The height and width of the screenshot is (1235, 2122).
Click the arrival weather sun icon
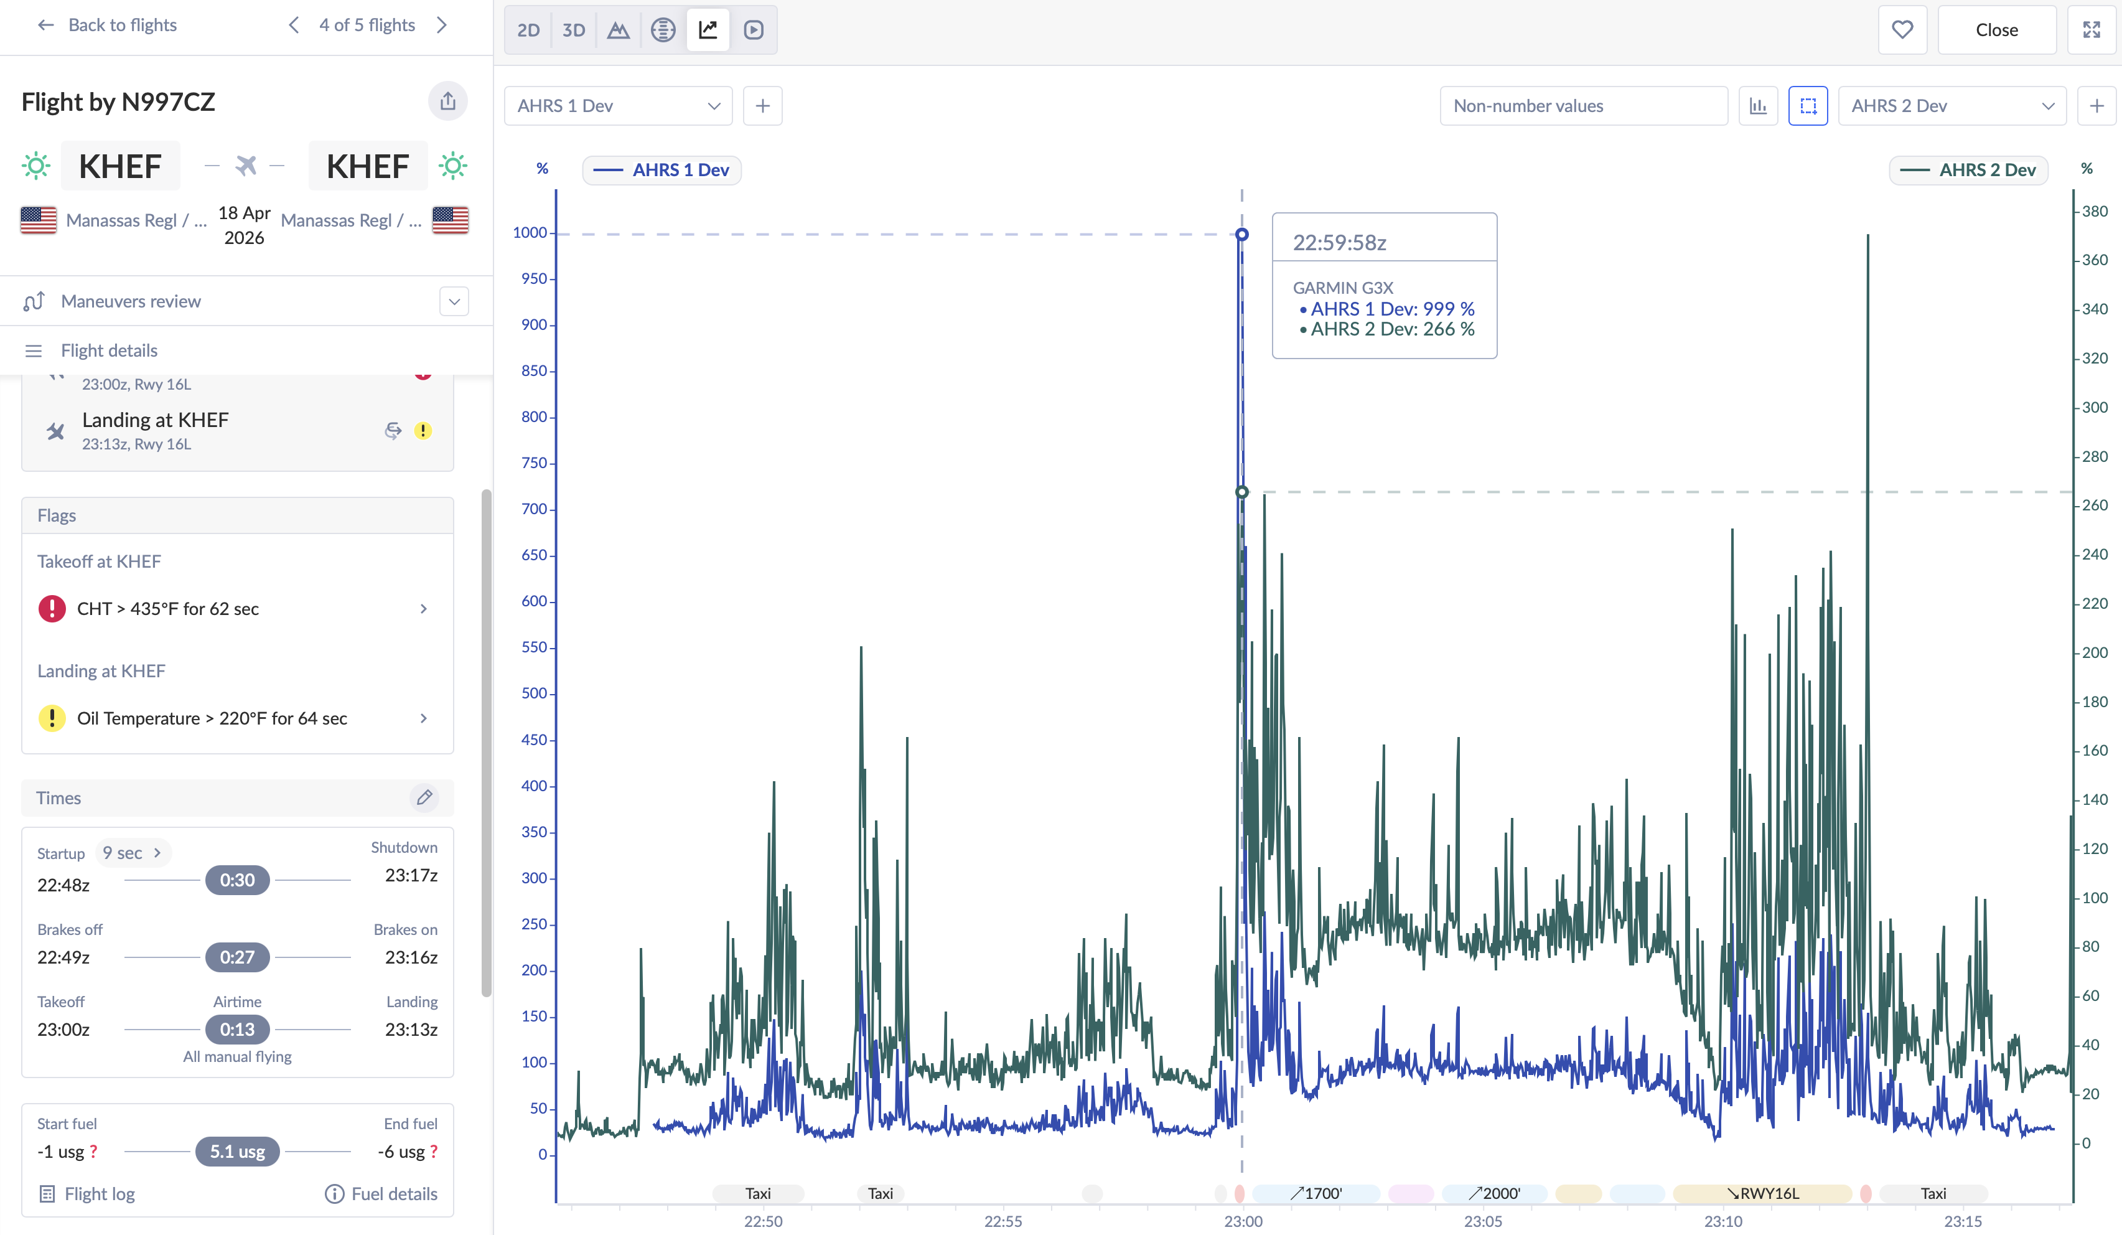click(453, 166)
